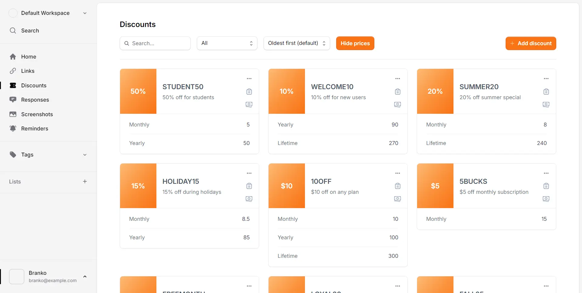Click the clipboard icon on 5BUCKS card
Image resolution: width=582 pixels, height=293 pixels.
pyautogui.click(x=546, y=186)
